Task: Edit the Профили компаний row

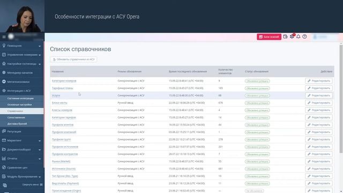Action: 319,132
